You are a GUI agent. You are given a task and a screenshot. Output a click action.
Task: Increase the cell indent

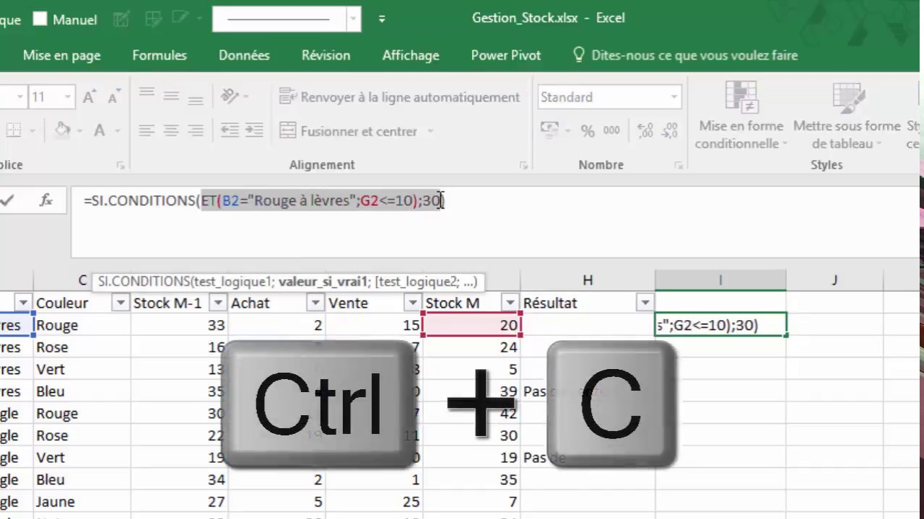point(254,130)
